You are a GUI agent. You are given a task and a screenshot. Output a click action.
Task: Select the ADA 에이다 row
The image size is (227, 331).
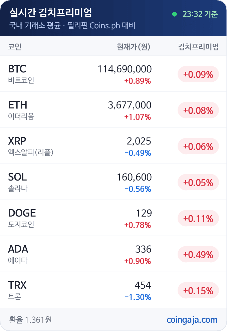pos(113,254)
